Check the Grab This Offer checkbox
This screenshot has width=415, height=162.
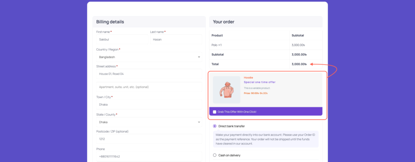pyautogui.click(x=215, y=112)
